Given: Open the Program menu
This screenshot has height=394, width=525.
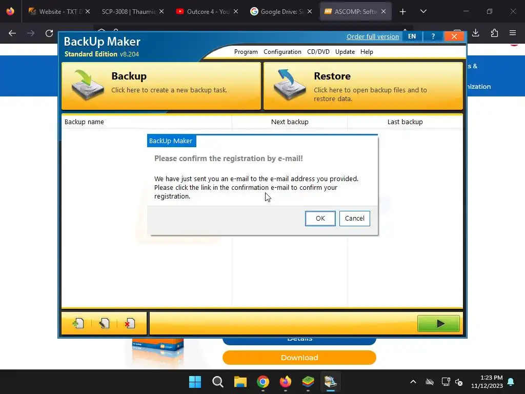Looking at the screenshot, I should click(246, 52).
